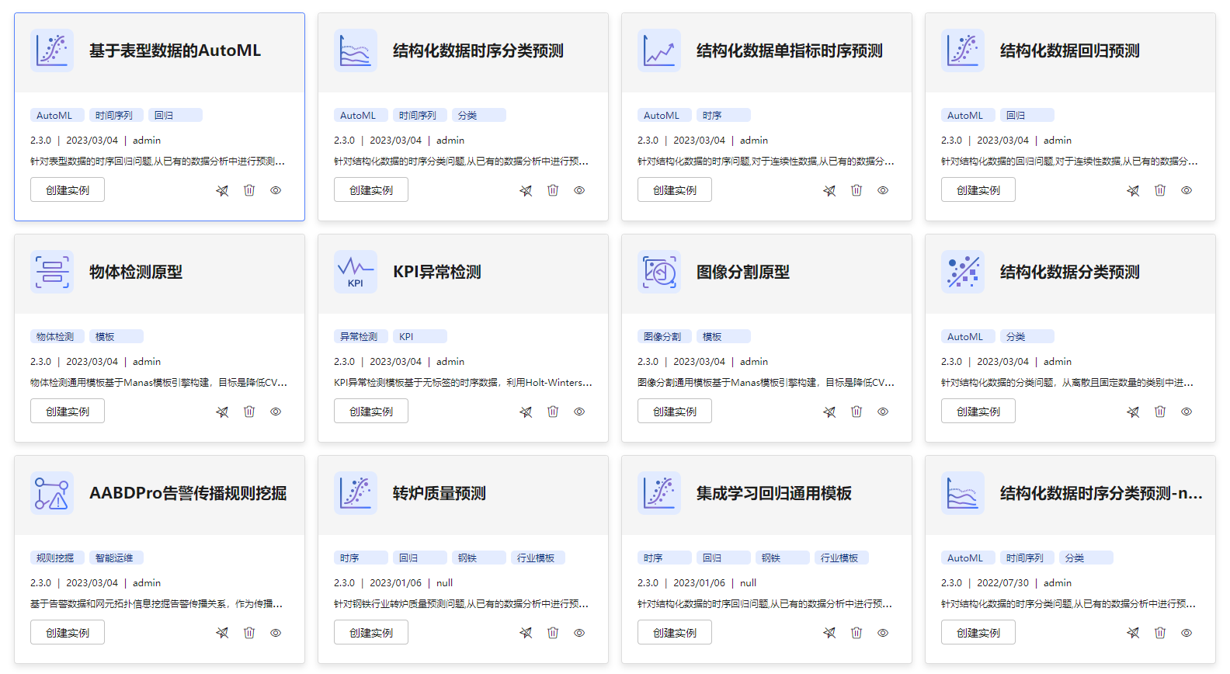Click publish icon on KPI异常检测 card

point(526,412)
